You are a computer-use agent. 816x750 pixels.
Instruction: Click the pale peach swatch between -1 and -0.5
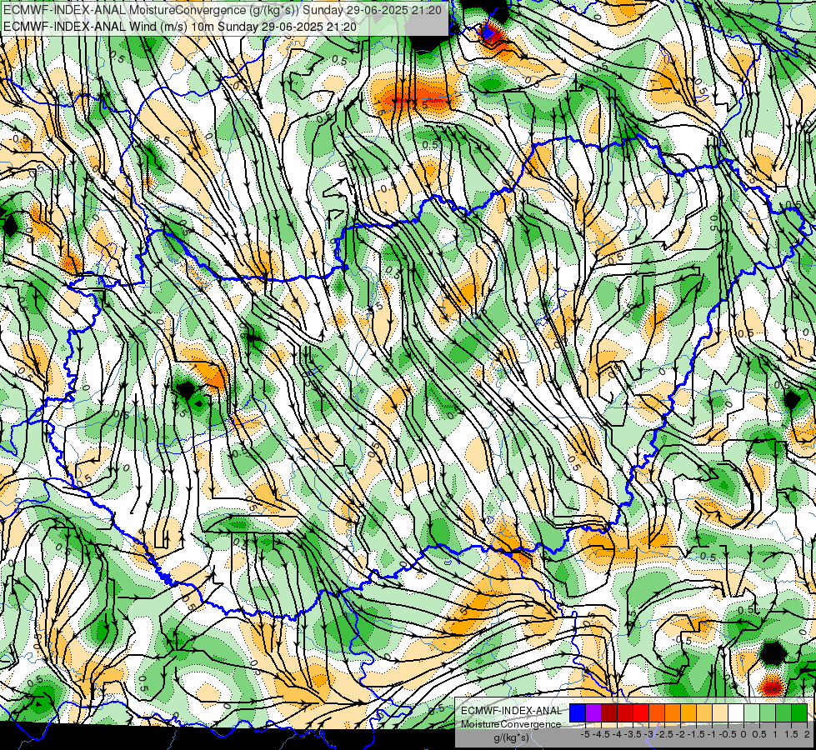click(x=720, y=712)
